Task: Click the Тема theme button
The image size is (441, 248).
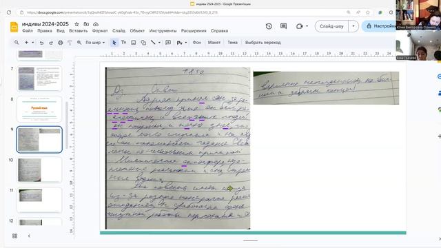Action: [x=232, y=43]
